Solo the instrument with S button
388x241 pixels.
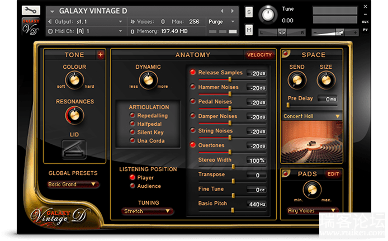point(249,12)
